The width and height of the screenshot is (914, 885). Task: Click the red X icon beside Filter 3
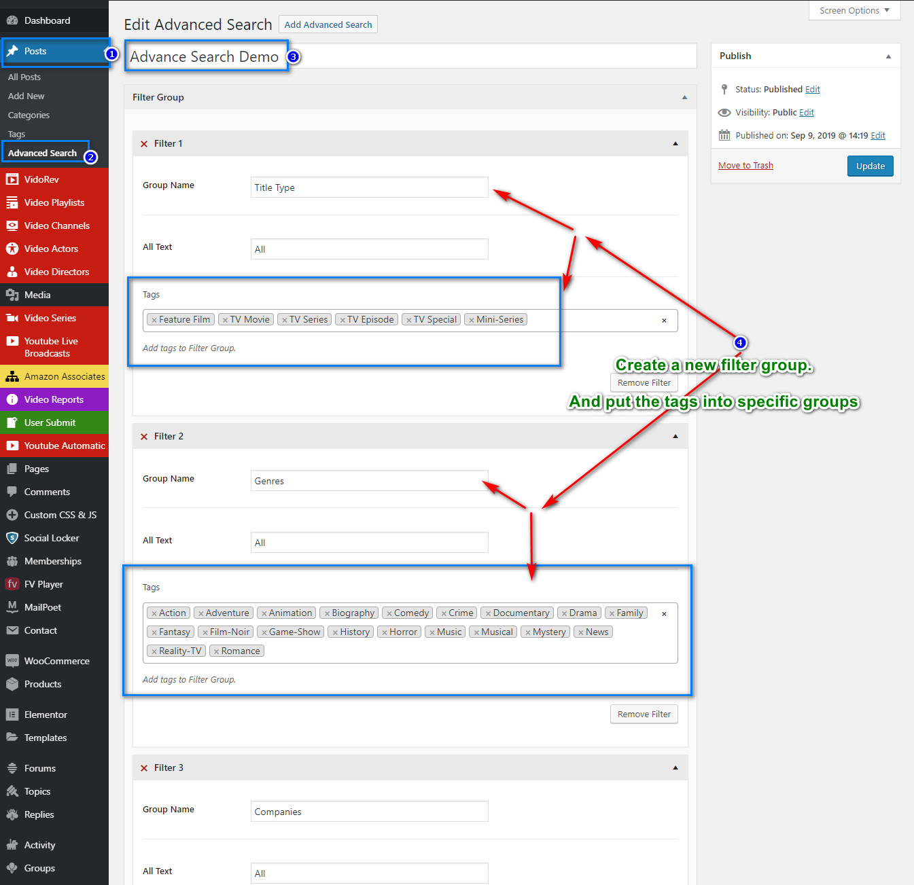pos(144,768)
